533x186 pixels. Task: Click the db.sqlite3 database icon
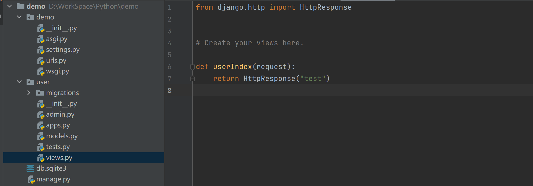30,168
